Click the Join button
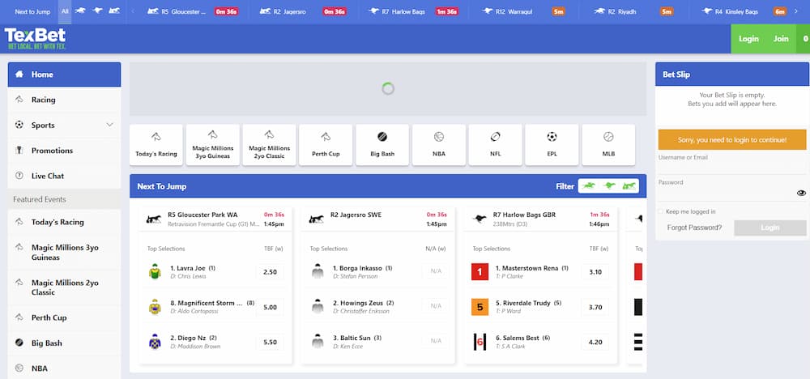Image resolution: width=810 pixels, height=379 pixels. pos(781,39)
